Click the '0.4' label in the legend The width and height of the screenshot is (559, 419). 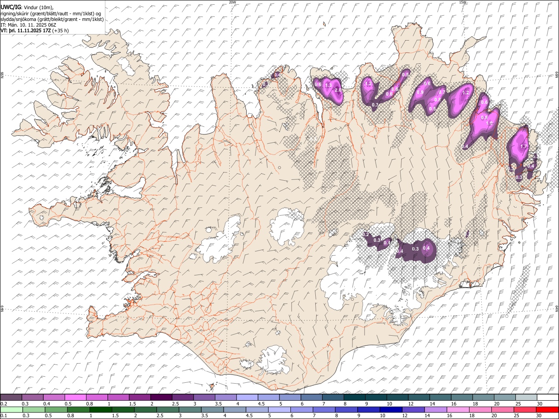click(47, 404)
